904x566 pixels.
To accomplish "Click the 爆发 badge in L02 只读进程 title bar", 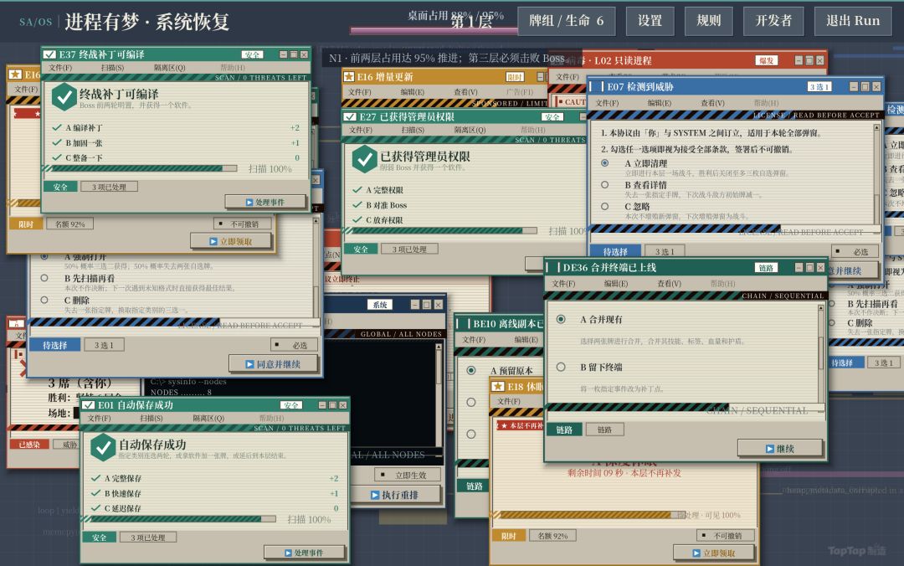I will coord(766,60).
